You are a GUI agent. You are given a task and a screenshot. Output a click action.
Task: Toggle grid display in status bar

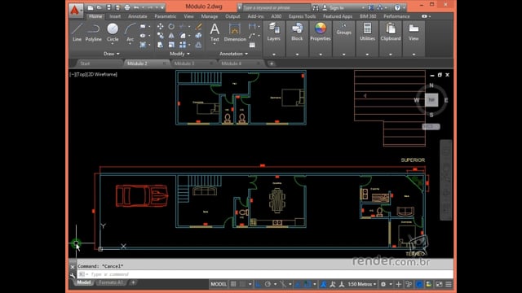point(233,284)
